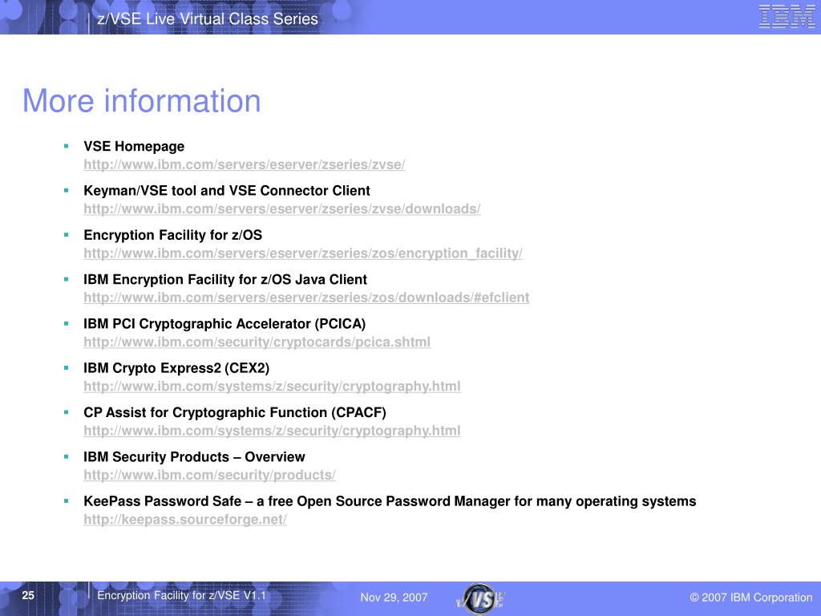
Task: Open cryptography link under IBM Crypto Express2
Action: click(272, 386)
